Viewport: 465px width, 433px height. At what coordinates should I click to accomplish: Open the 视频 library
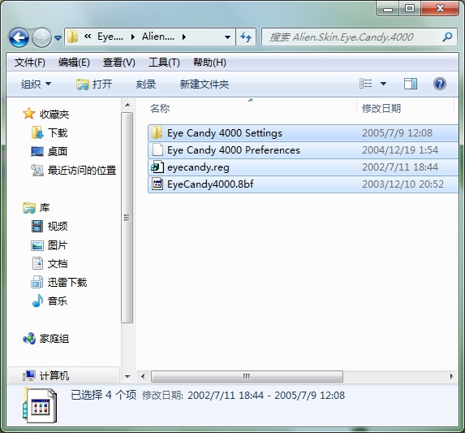pyautogui.click(x=58, y=227)
